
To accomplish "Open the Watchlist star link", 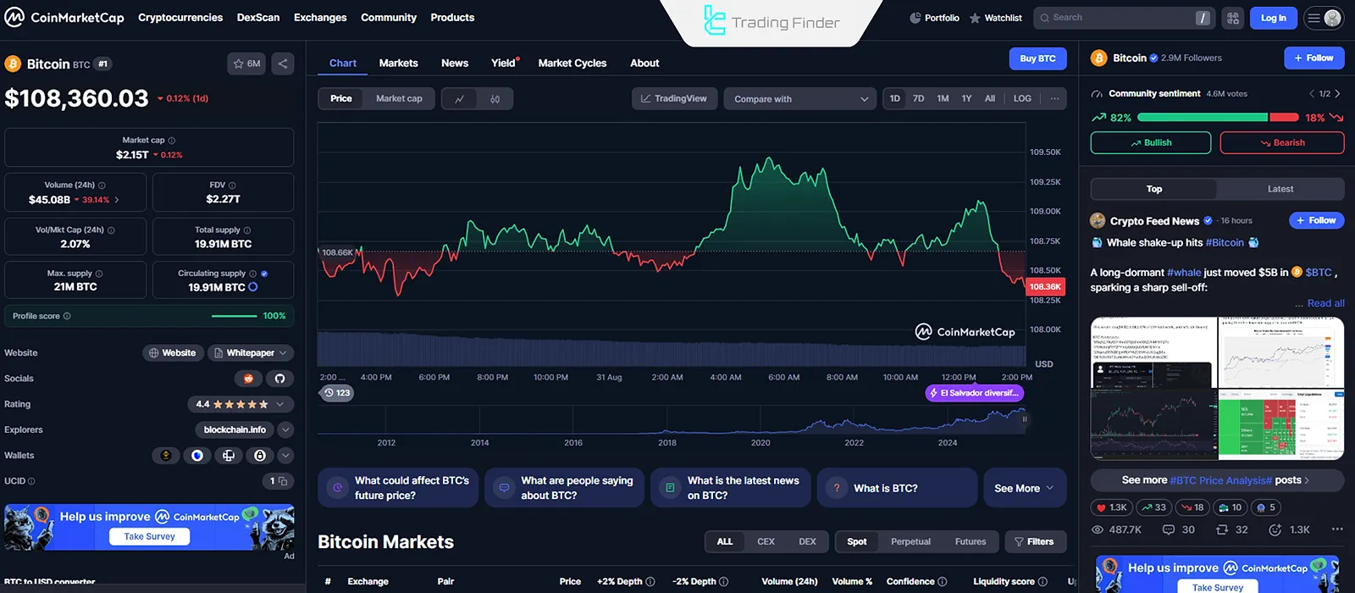I will [996, 18].
